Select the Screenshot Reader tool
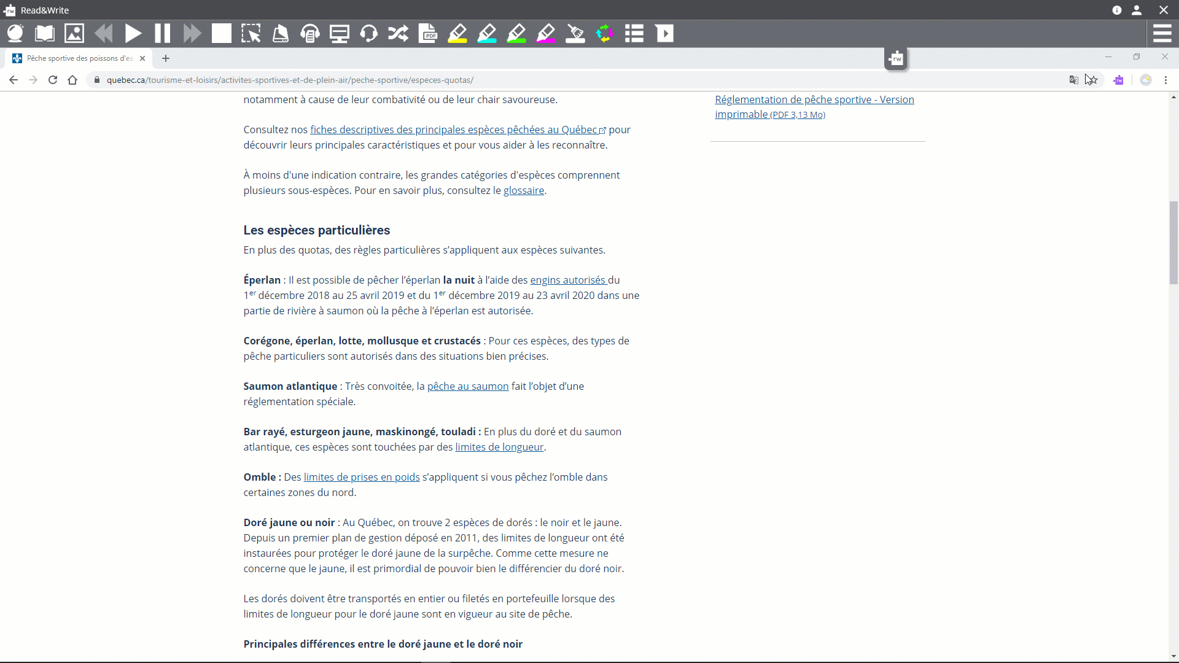The height and width of the screenshot is (663, 1179). point(251,34)
